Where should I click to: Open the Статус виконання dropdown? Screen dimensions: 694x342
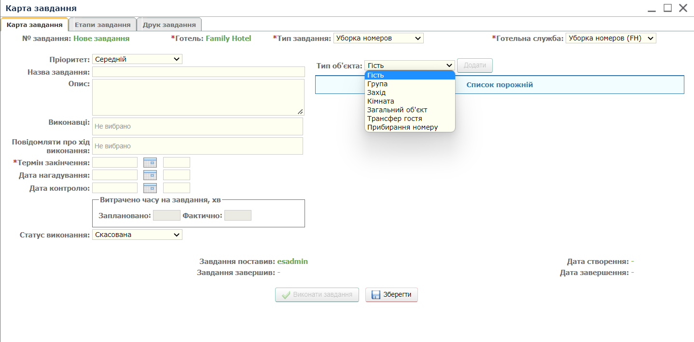click(137, 235)
